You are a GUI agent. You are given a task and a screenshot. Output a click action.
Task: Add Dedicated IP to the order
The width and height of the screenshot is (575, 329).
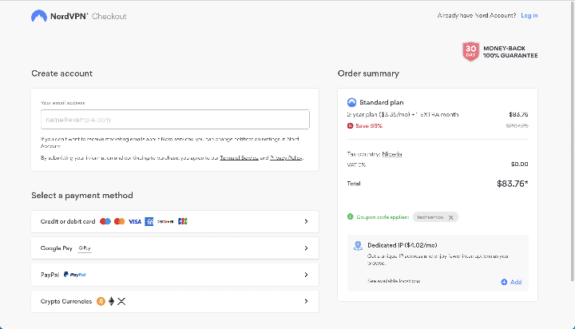(511, 282)
